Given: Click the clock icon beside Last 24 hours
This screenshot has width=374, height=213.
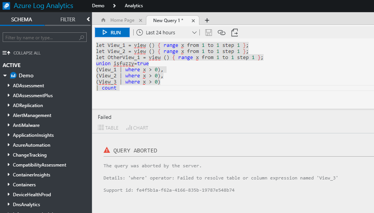Looking at the screenshot, I should pos(139,32).
